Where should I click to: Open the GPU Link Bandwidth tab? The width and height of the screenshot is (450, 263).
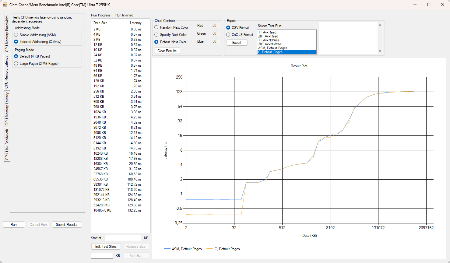click(7, 145)
